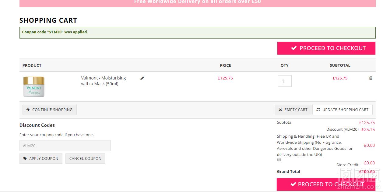Click the product price £125.75 in Price column
The height and width of the screenshot is (192, 383).
[225, 78]
